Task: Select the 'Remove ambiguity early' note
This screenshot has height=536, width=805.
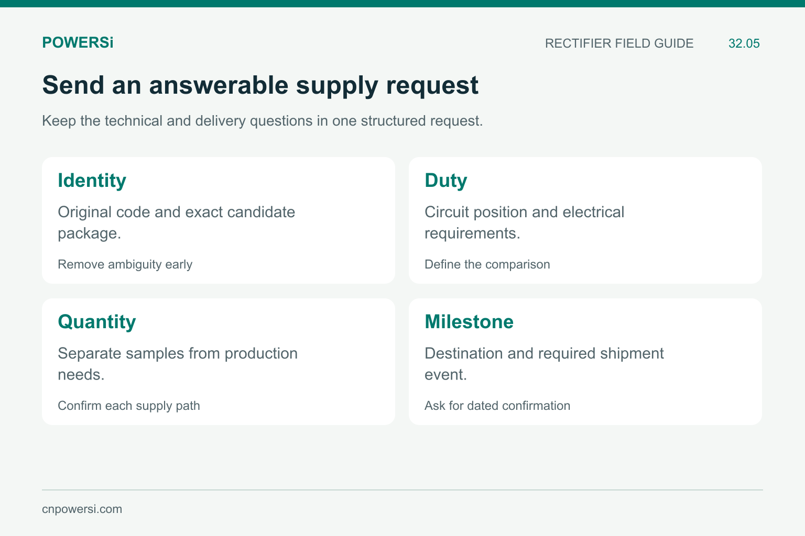Action: pyautogui.click(x=125, y=264)
